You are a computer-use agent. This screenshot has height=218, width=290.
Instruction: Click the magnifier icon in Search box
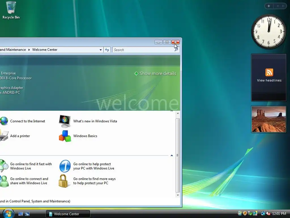coord(176,49)
